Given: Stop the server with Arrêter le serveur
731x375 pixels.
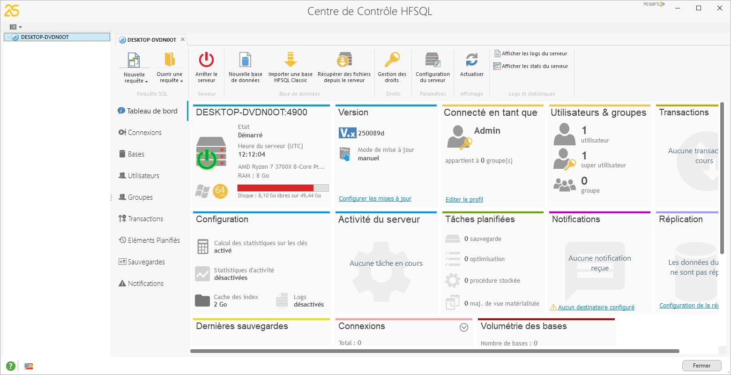Looking at the screenshot, I should (206, 67).
